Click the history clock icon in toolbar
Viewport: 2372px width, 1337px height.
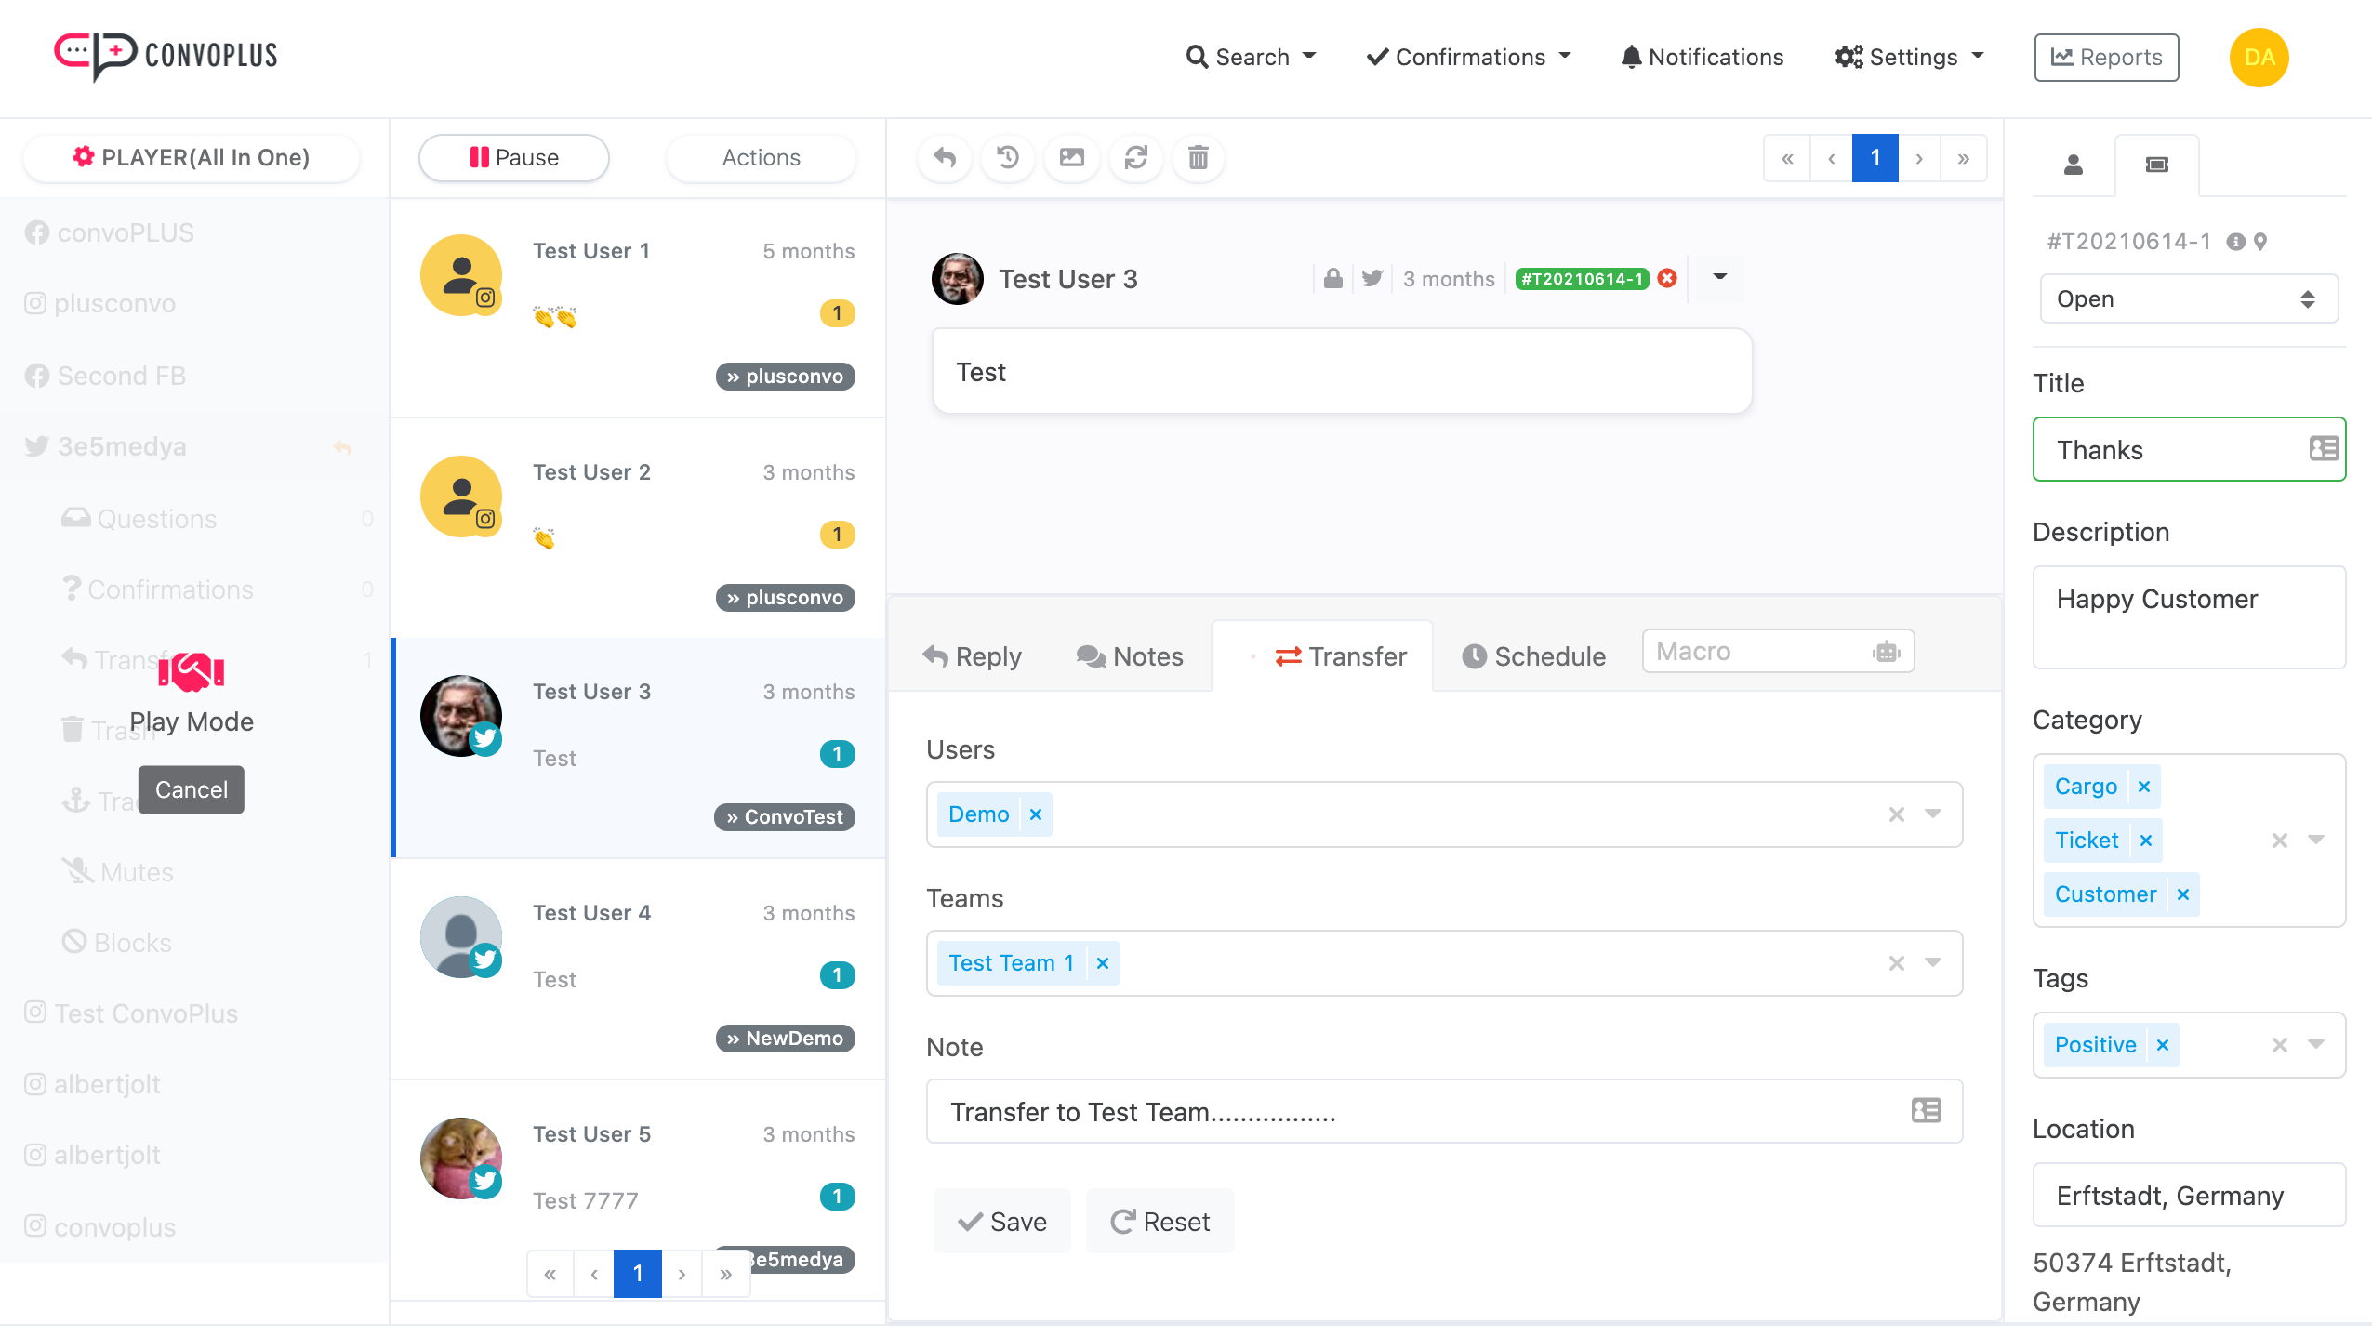coord(1008,158)
